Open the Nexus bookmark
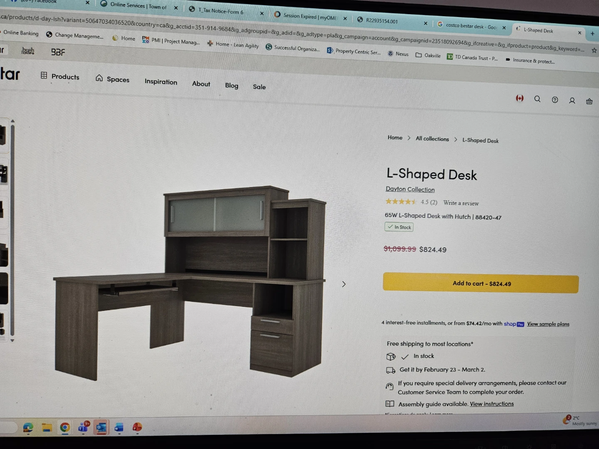The height and width of the screenshot is (449, 599). pos(398,54)
